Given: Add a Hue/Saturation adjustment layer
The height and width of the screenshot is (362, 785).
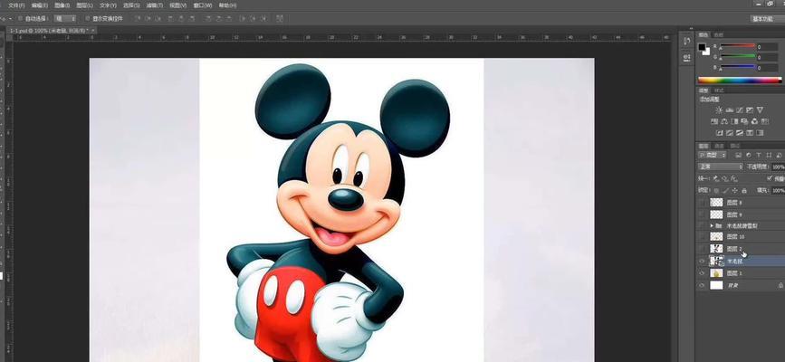Looking at the screenshot, I should tap(713, 121).
